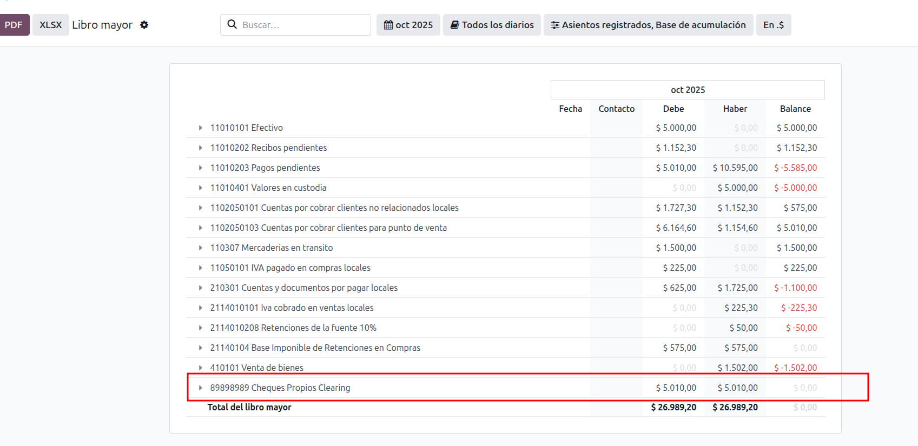Type in the Buscar search field

(x=303, y=25)
